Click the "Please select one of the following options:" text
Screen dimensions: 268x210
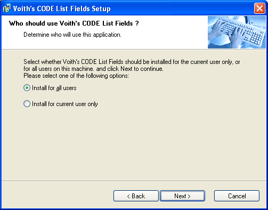(x=76, y=76)
